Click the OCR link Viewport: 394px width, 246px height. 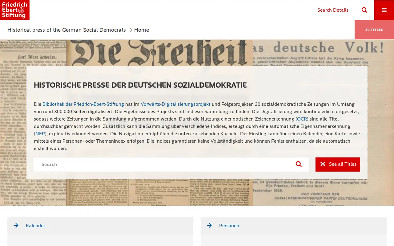pyautogui.click(x=302, y=119)
